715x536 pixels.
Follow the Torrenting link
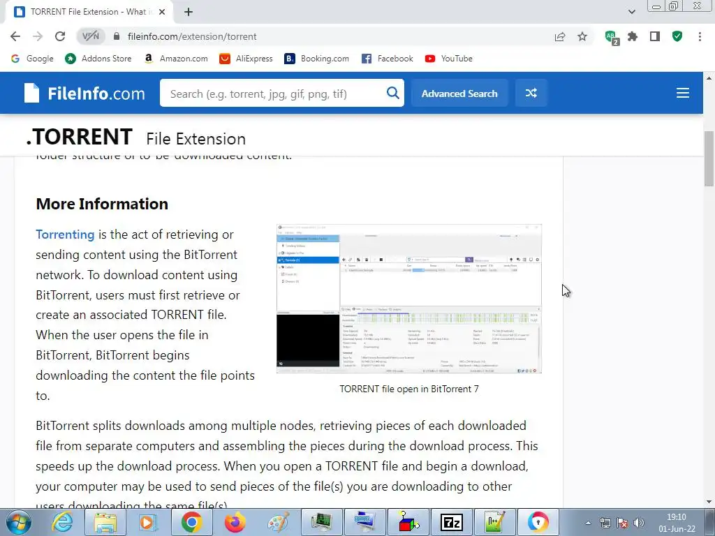click(65, 234)
